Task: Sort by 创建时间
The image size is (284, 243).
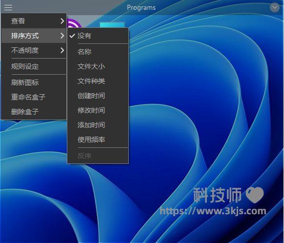Action: coord(98,96)
